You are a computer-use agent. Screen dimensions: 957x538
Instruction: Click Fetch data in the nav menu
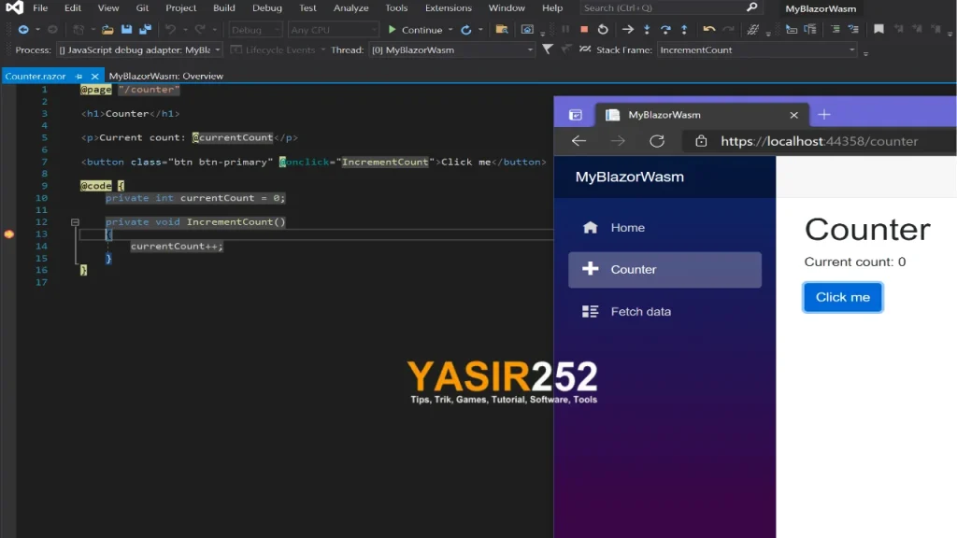664,311
